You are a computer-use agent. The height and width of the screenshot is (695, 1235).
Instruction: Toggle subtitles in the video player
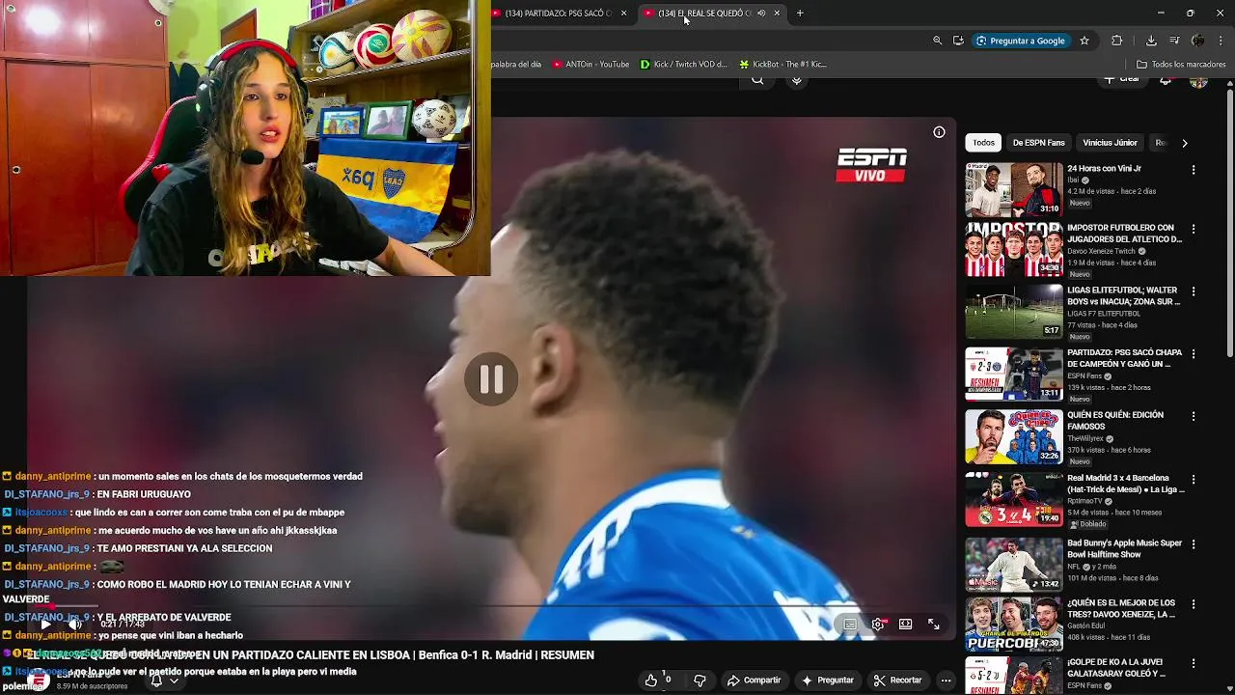tap(850, 625)
